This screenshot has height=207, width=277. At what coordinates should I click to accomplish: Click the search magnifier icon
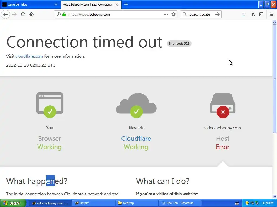[184, 15]
